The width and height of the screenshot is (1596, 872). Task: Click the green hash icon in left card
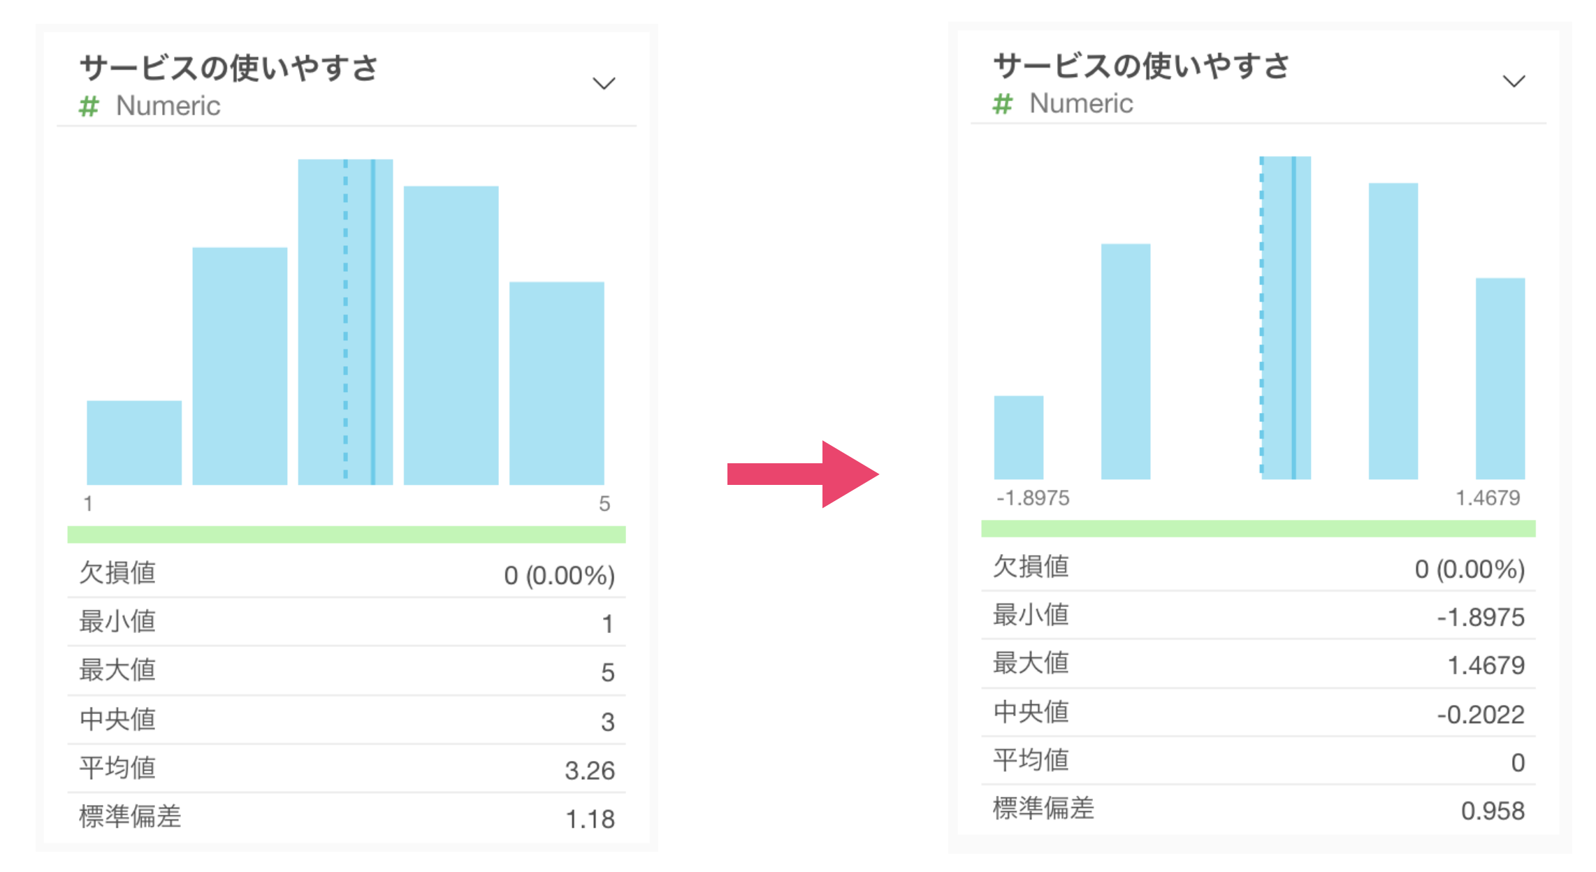[x=89, y=106]
